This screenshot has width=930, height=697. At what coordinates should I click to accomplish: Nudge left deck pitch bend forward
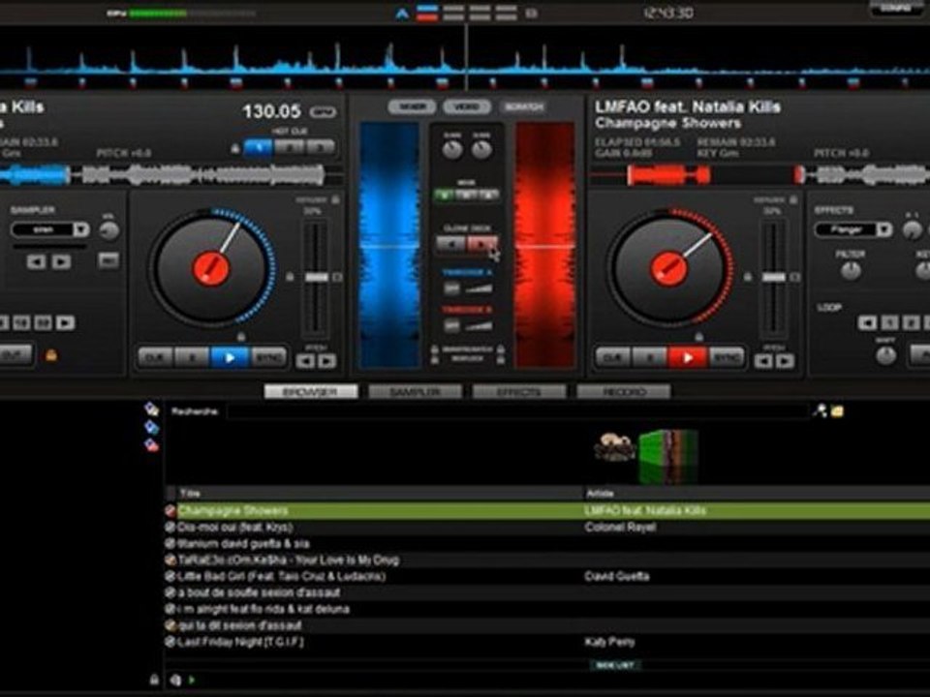pyautogui.click(x=326, y=361)
